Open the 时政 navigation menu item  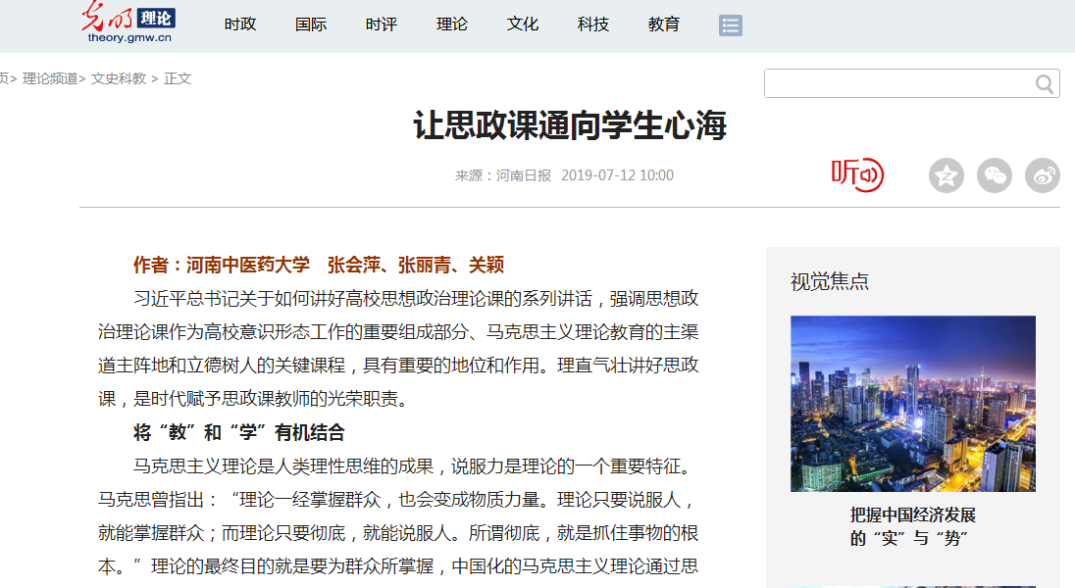(x=240, y=24)
